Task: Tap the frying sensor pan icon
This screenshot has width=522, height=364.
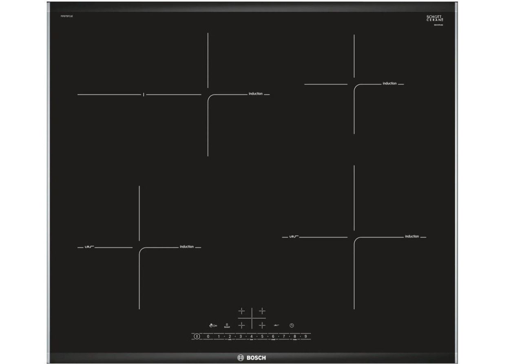Action: (x=276, y=325)
